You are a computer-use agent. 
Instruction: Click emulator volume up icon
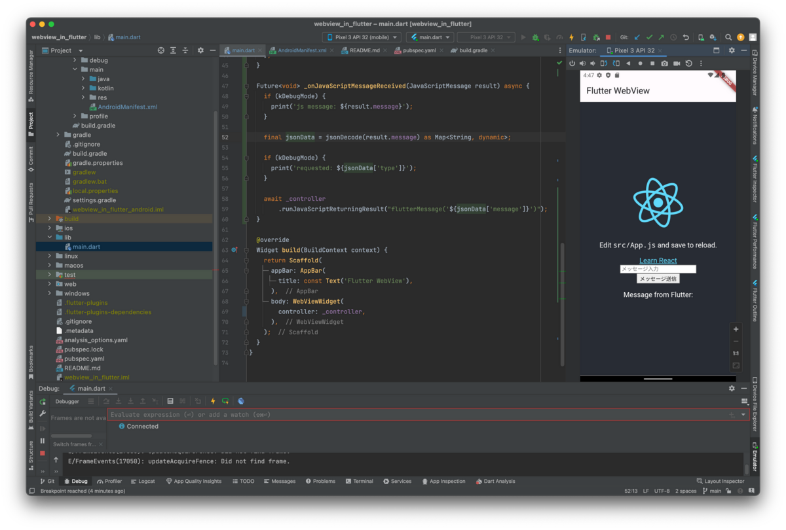[x=583, y=63]
